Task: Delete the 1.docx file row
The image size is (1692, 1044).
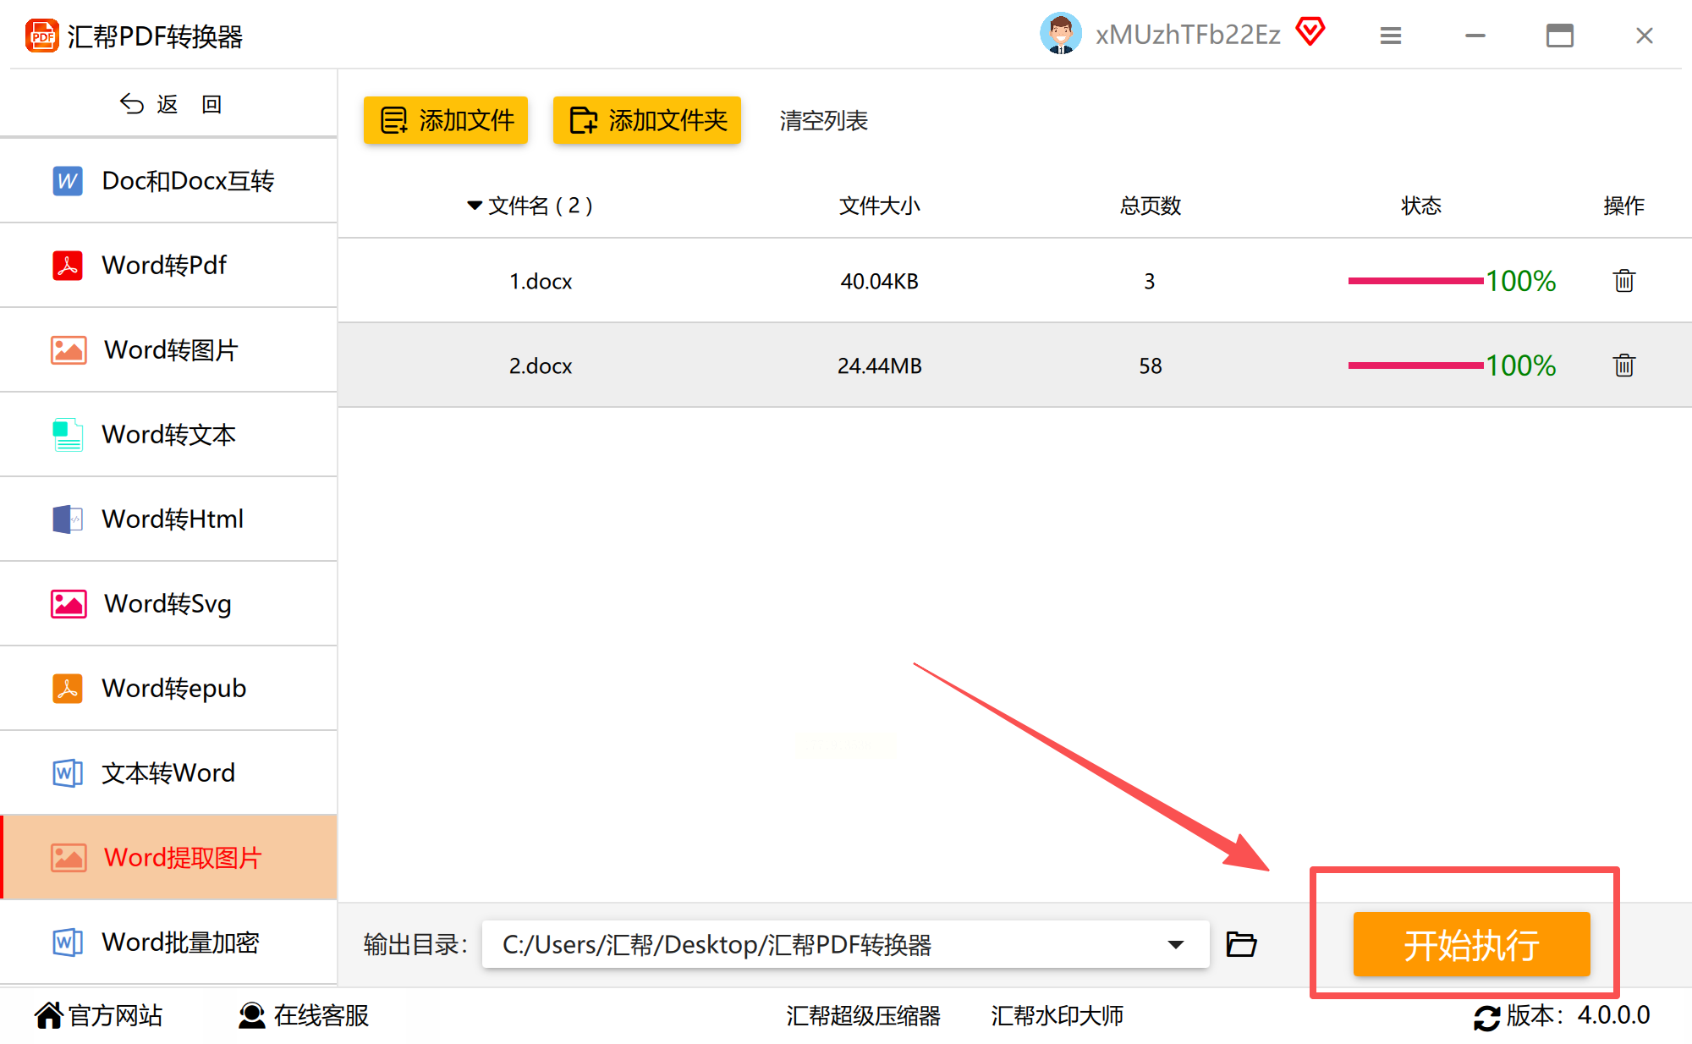Action: pos(1623,281)
